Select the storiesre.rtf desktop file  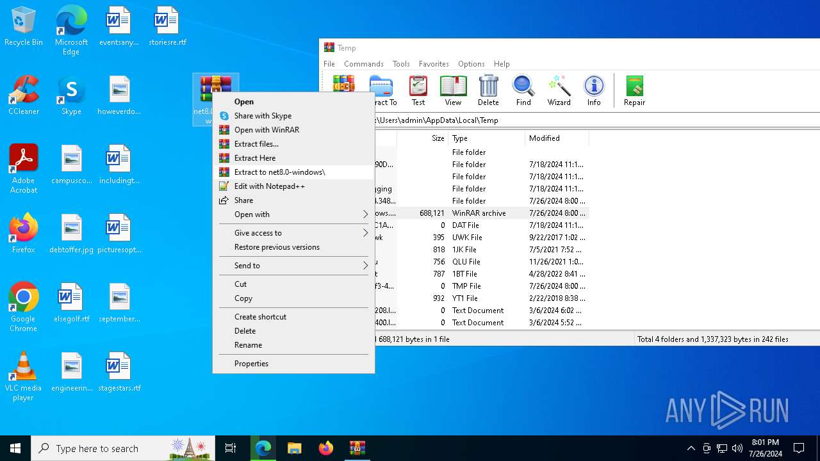click(167, 27)
